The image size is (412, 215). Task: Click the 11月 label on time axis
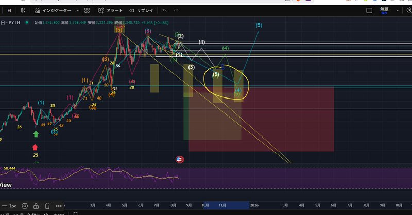(x=222, y=205)
